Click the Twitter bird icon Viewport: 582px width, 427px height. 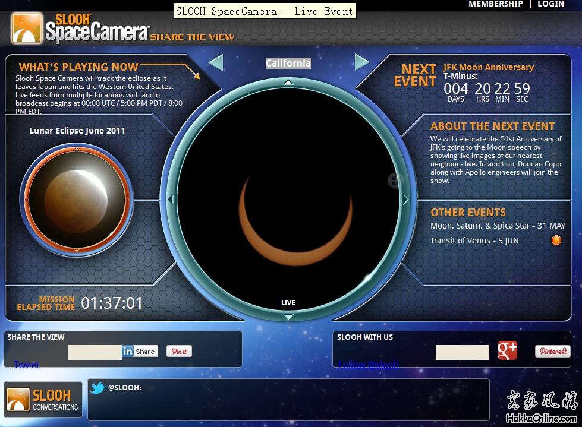click(97, 388)
